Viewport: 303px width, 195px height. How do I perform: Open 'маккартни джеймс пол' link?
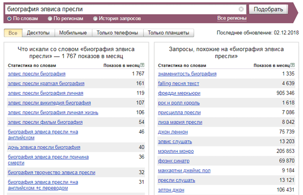click(184, 171)
